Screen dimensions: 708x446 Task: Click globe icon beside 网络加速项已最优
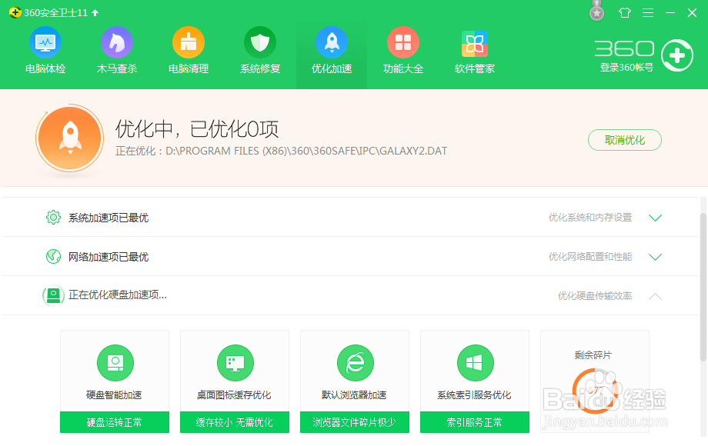(53, 257)
